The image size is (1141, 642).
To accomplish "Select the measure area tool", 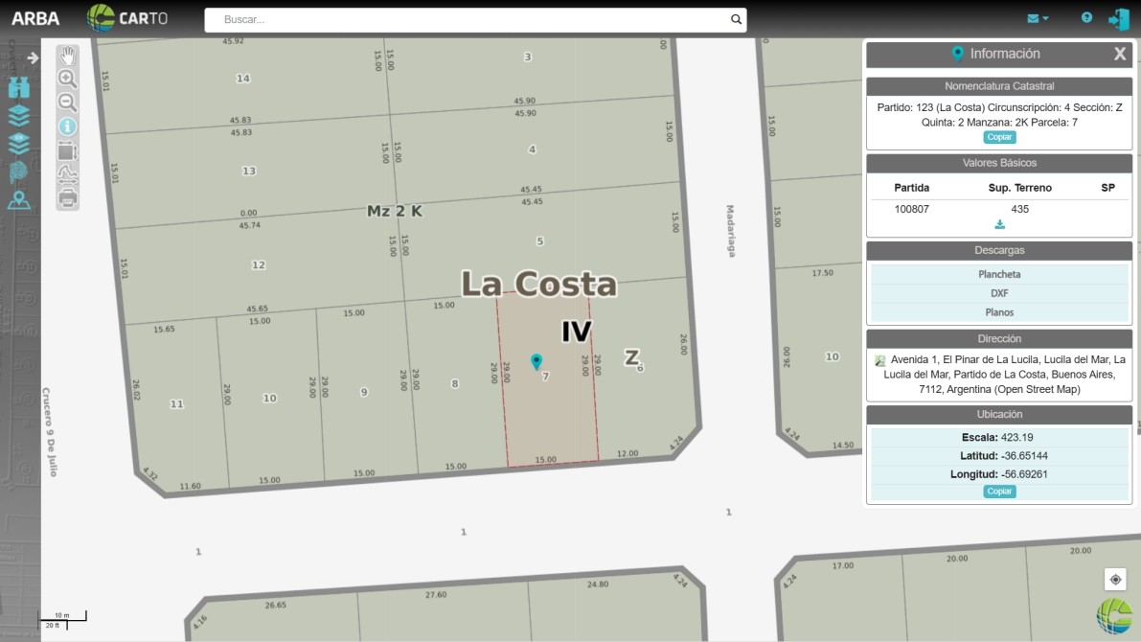I will coord(67,150).
